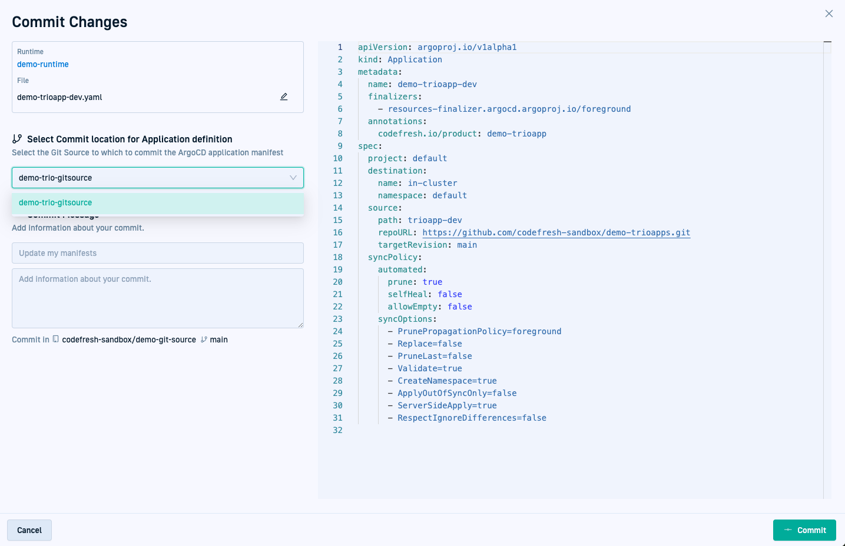Cancel the commit changes dialog
This screenshot has width=845, height=546.
[29, 530]
